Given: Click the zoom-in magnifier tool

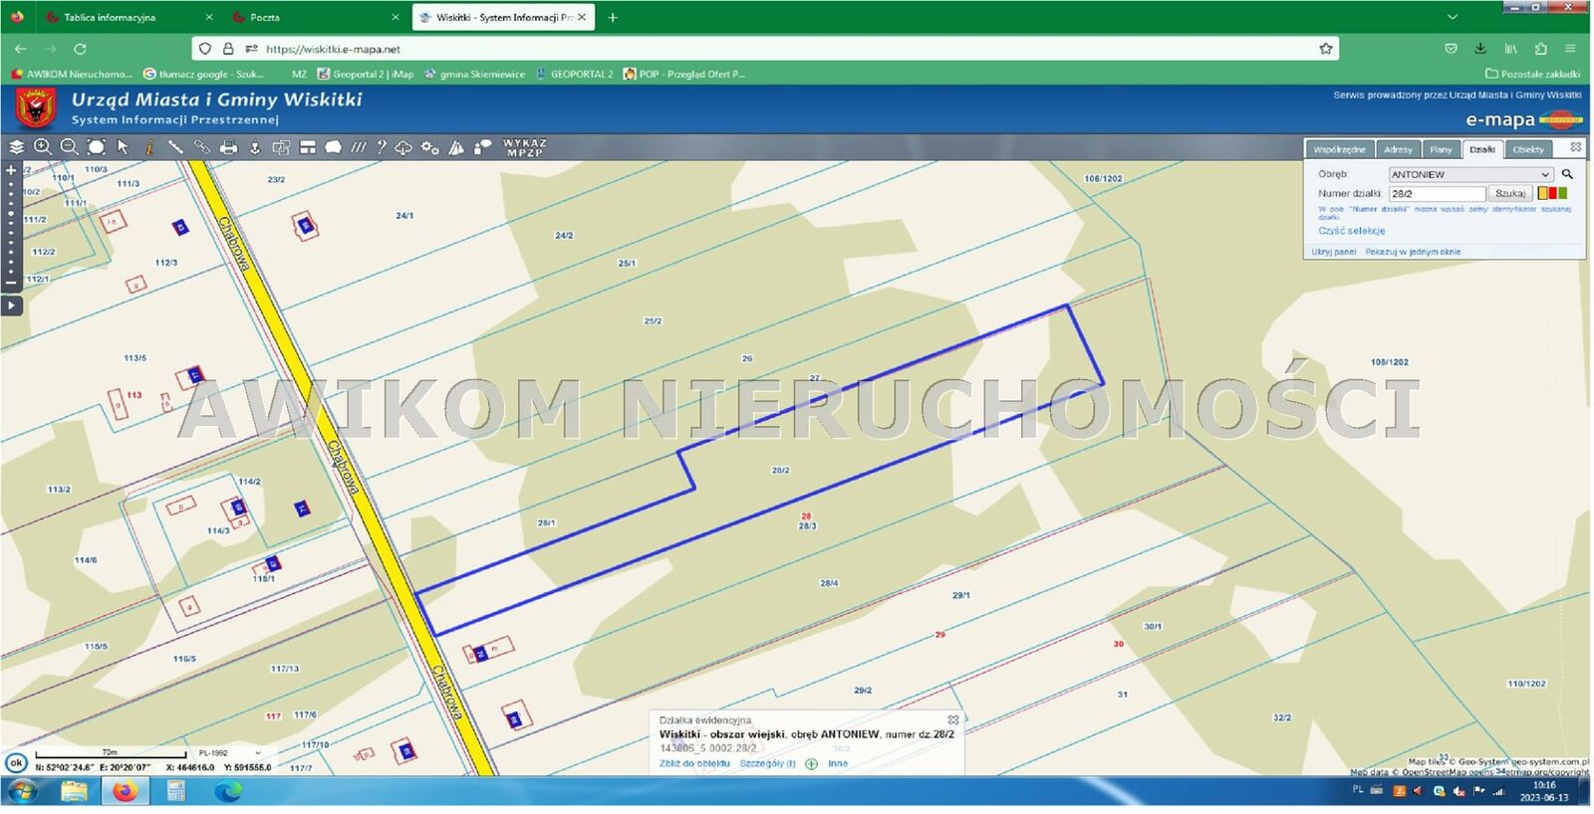Looking at the screenshot, I should 43,147.
